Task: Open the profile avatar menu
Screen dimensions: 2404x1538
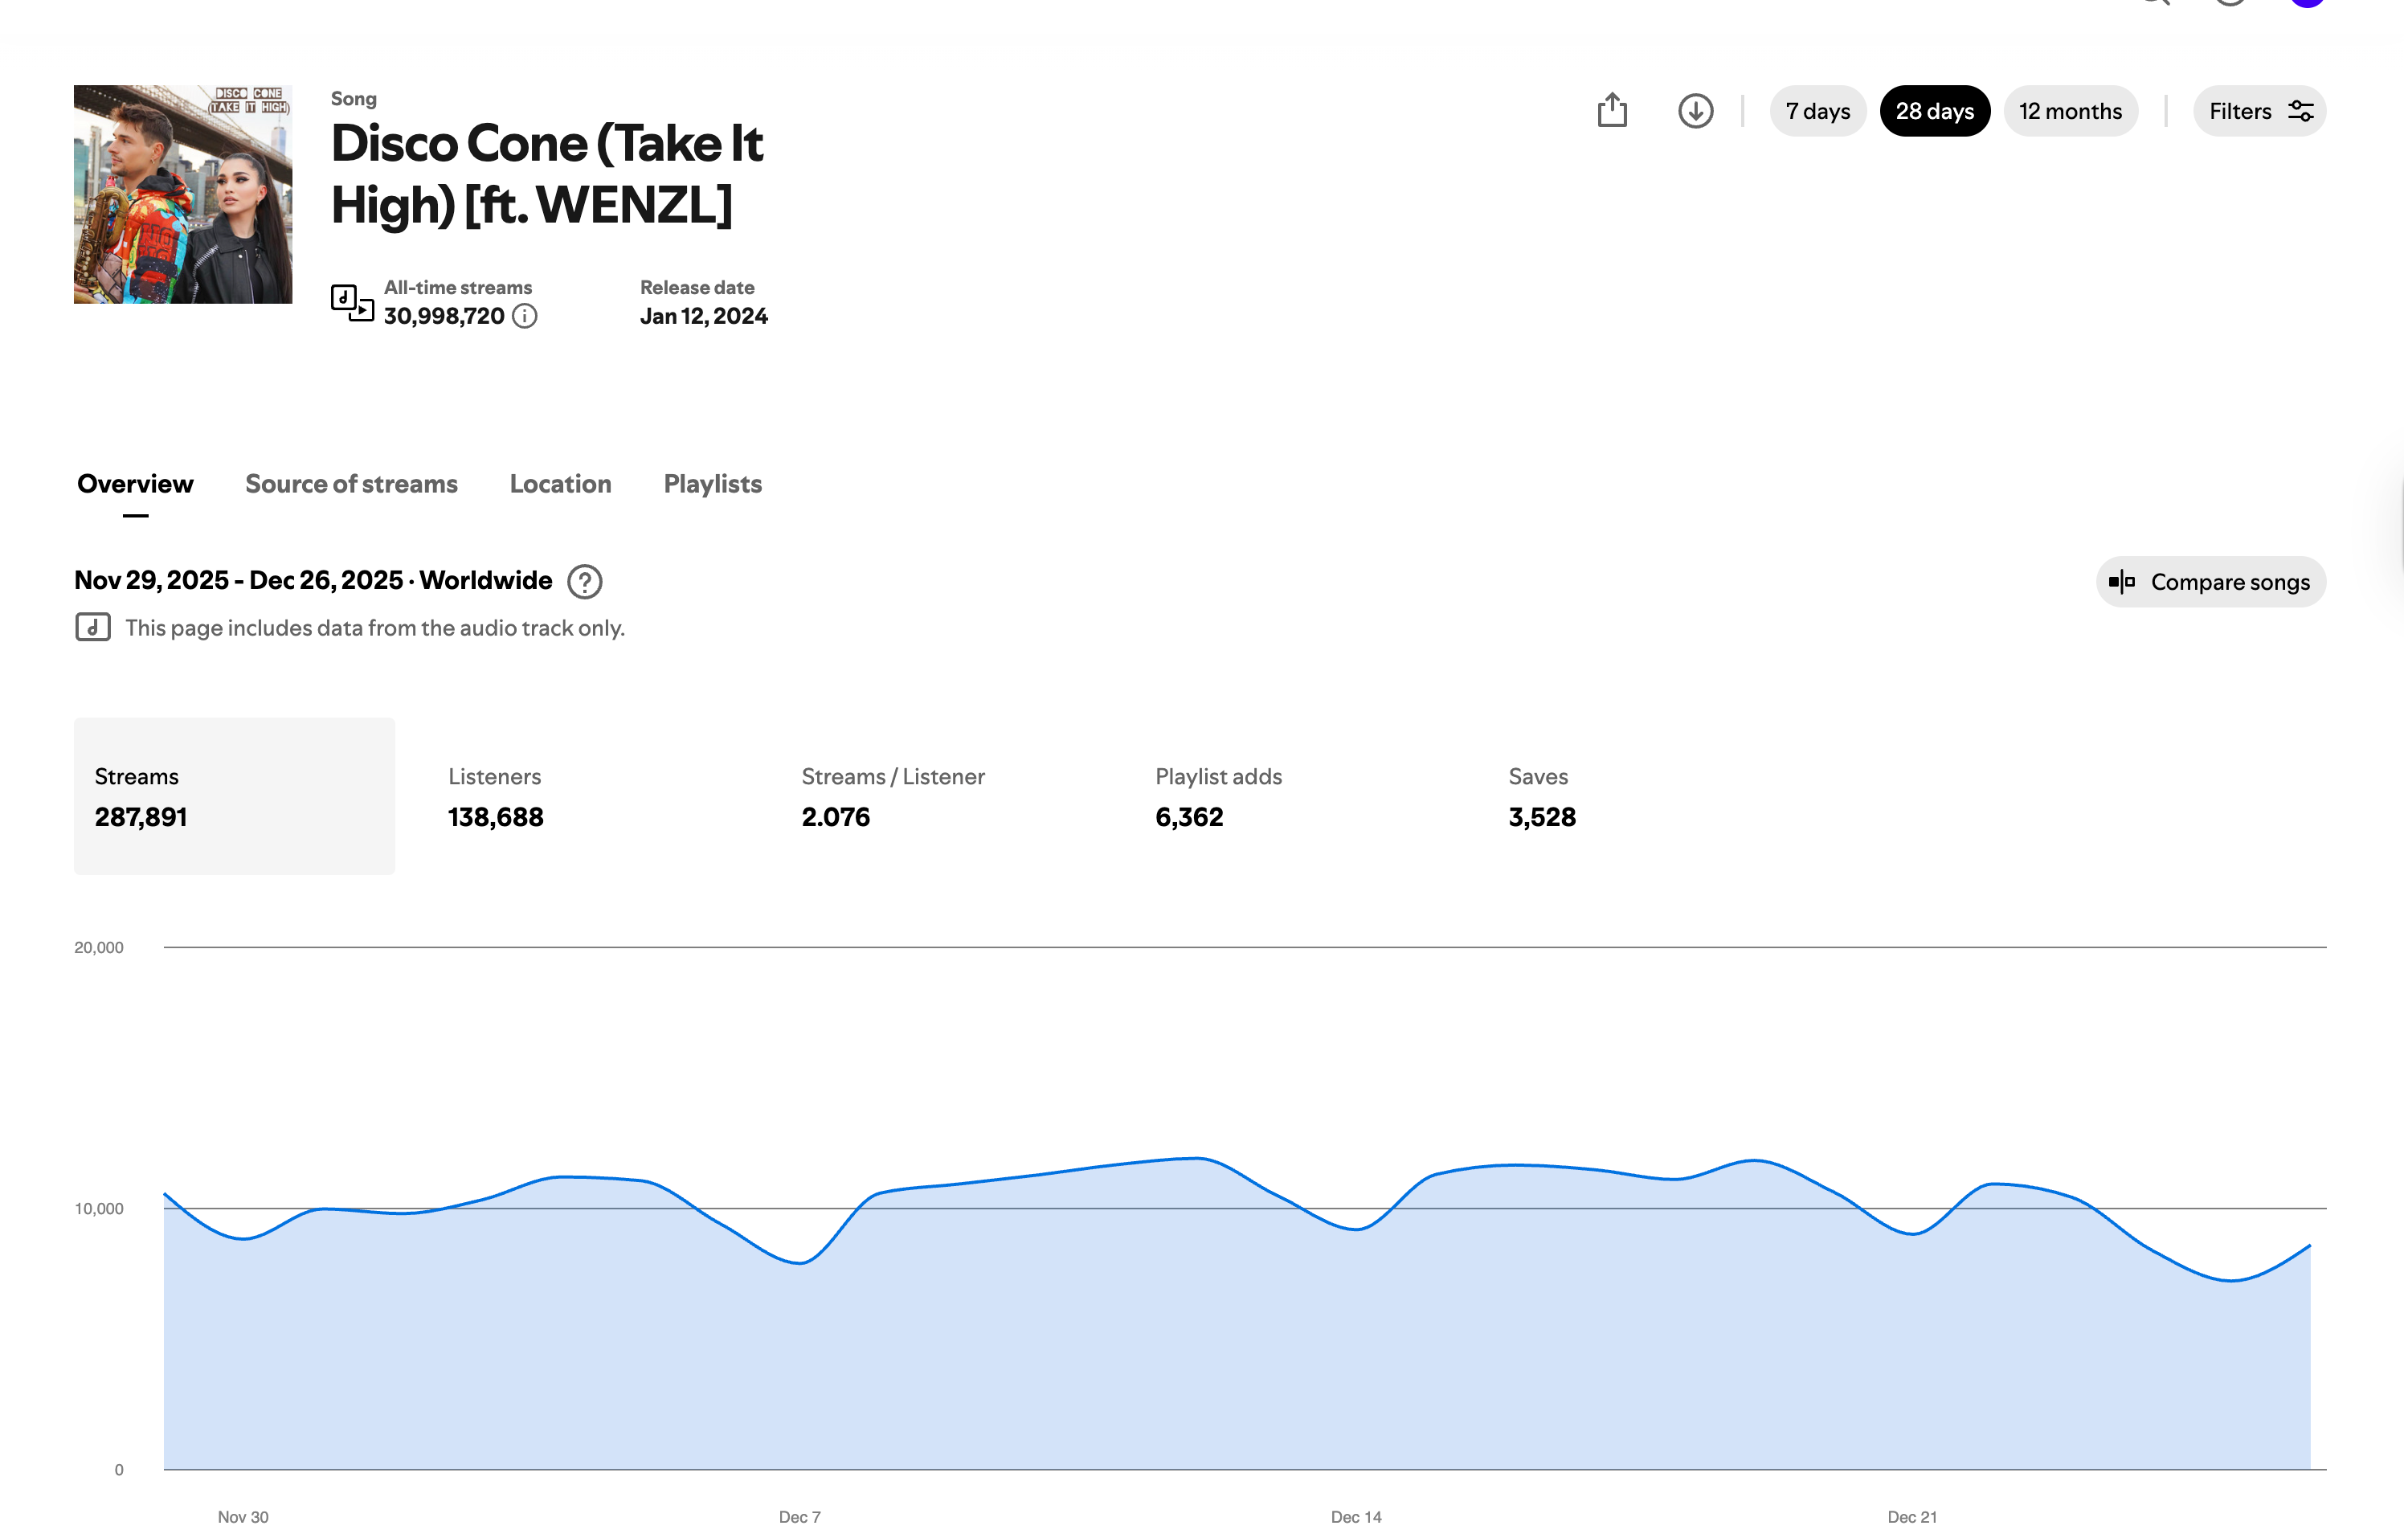Action: tap(2307, 5)
